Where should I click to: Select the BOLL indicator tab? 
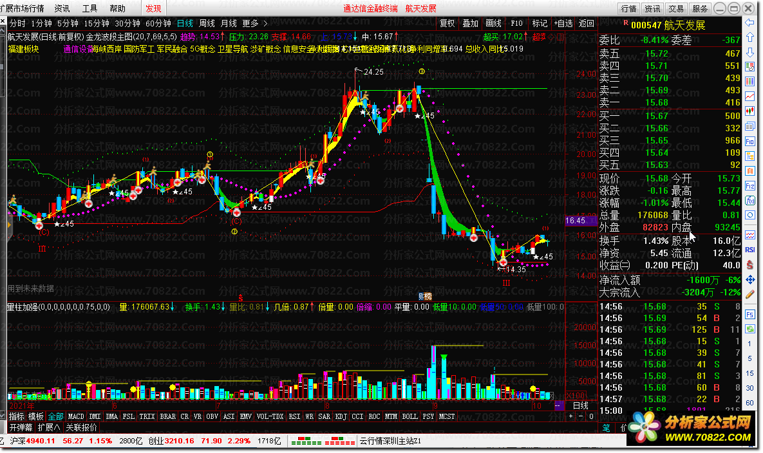click(410, 416)
